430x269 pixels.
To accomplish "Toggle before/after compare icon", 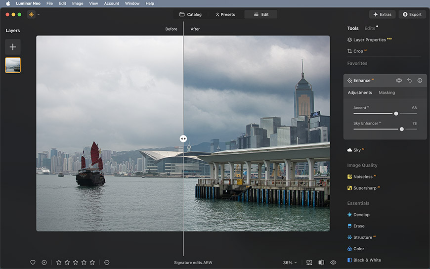I will point(321,263).
